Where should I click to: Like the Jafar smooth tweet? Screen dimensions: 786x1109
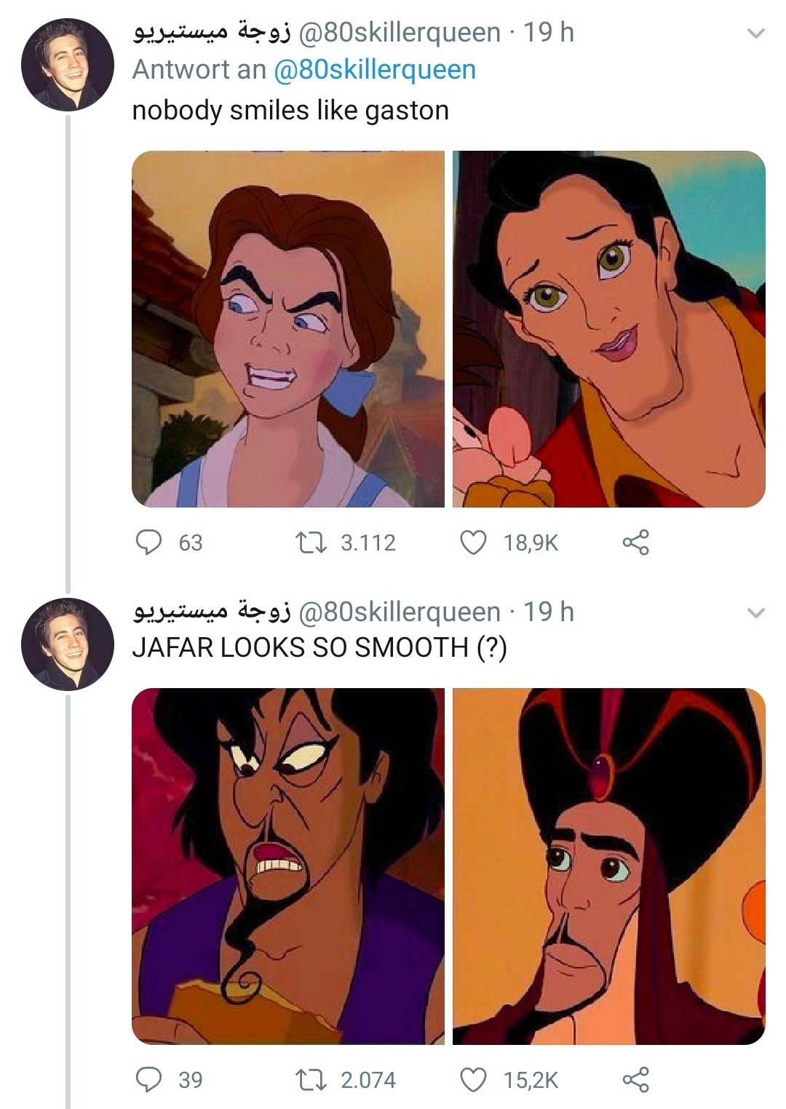click(474, 1079)
